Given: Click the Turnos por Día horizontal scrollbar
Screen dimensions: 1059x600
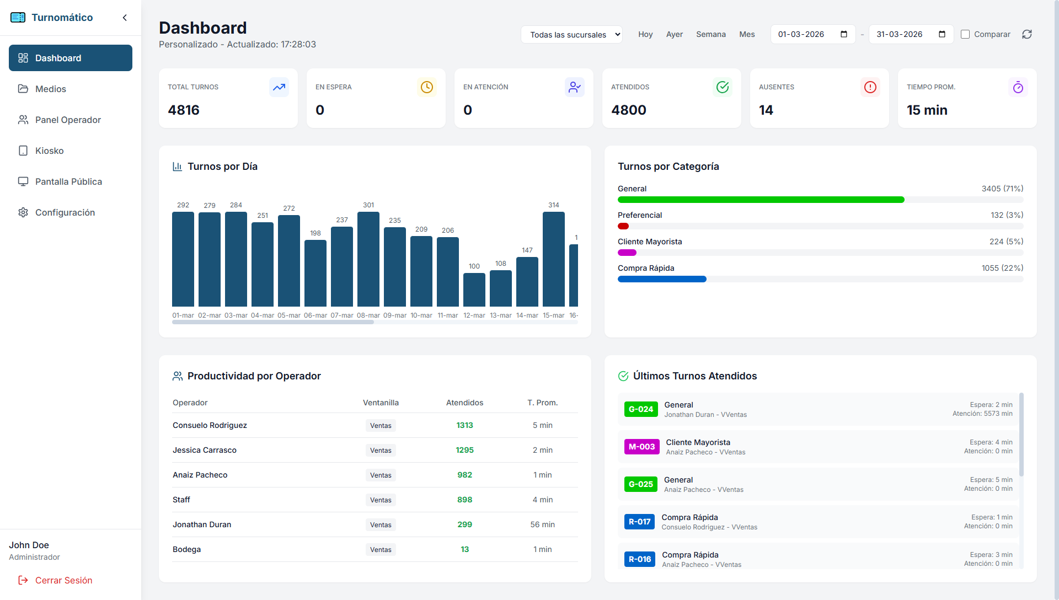Looking at the screenshot, I should (273, 323).
